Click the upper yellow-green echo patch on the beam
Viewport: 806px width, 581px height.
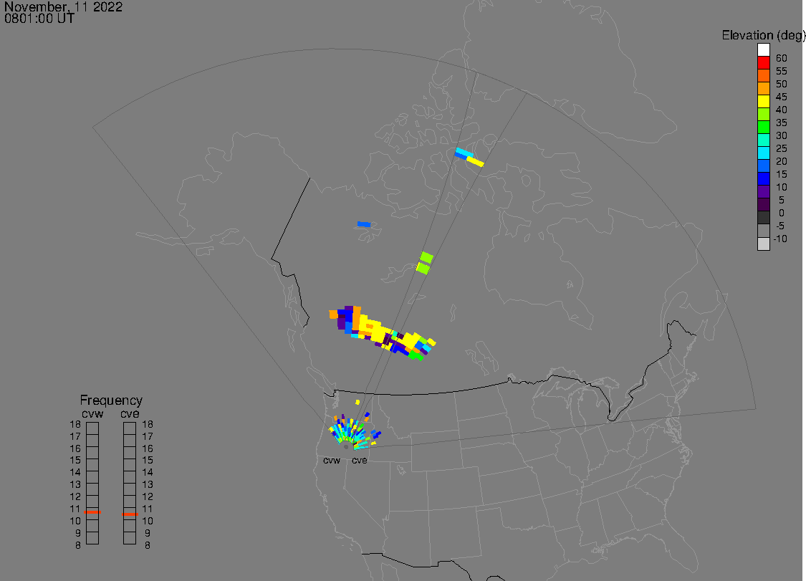(426, 257)
